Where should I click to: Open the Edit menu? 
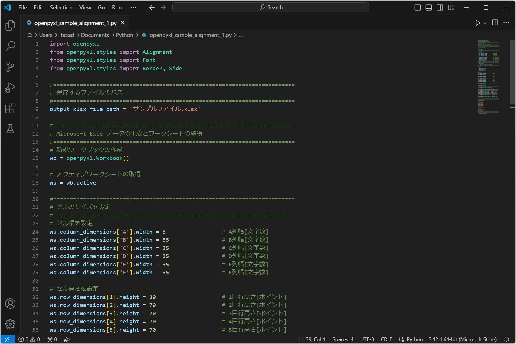coord(38,7)
